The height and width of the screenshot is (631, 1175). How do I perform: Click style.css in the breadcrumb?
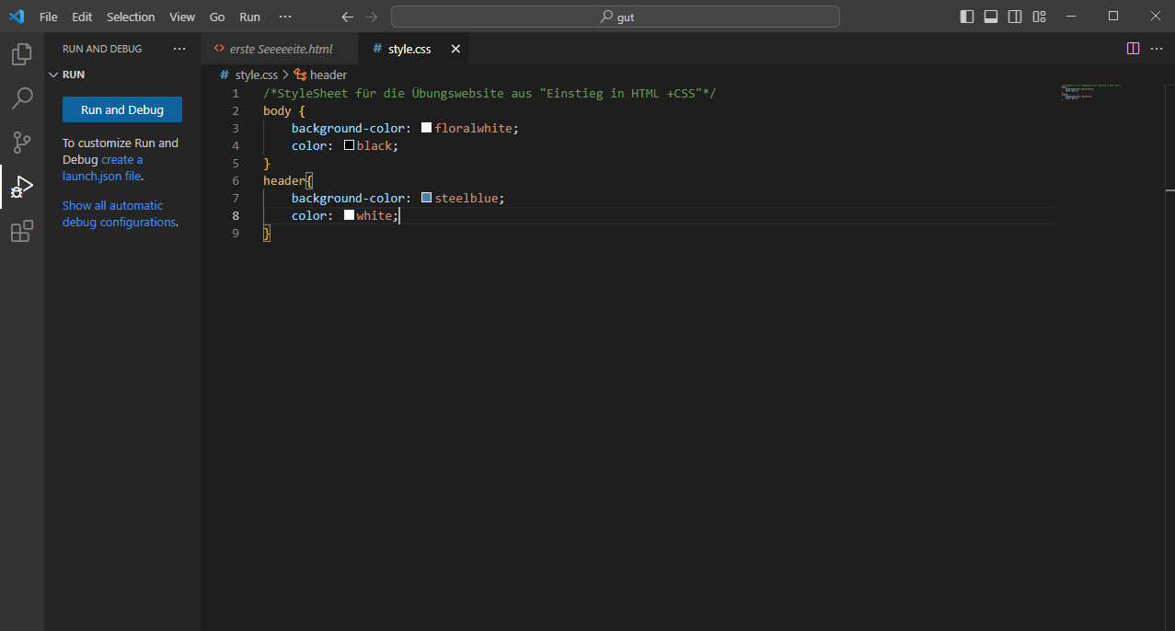[256, 75]
